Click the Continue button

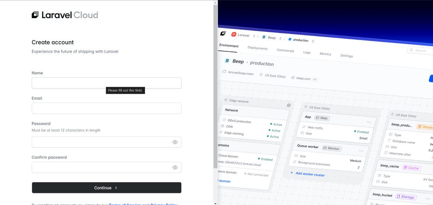coord(107,188)
